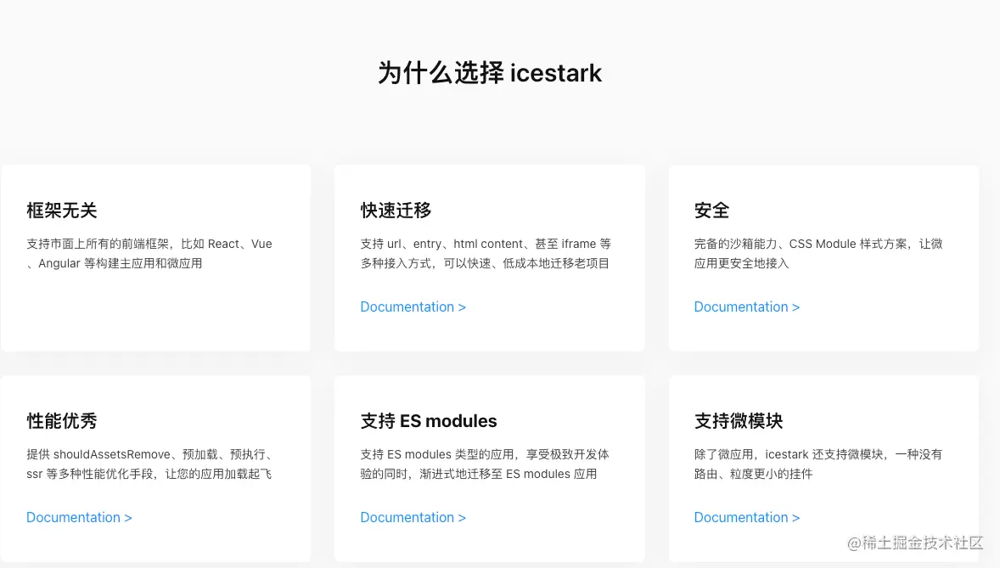Click description starting 除了微应用，icestark
1000x568 pixels.
click(x=818, y=464)
